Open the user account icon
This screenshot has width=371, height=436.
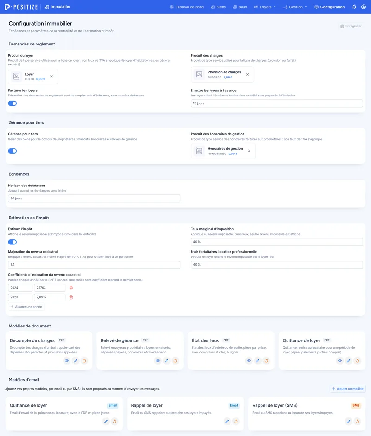364,7
